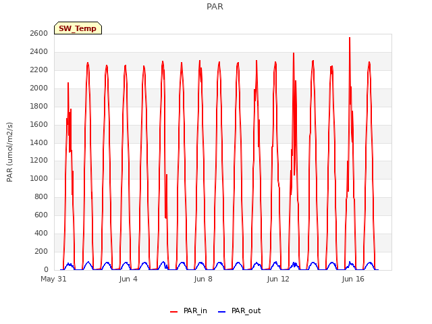This screenshot has height=324, width=432.
Task: Click the 1000 y-axis tick label
Action: [39, 178]
